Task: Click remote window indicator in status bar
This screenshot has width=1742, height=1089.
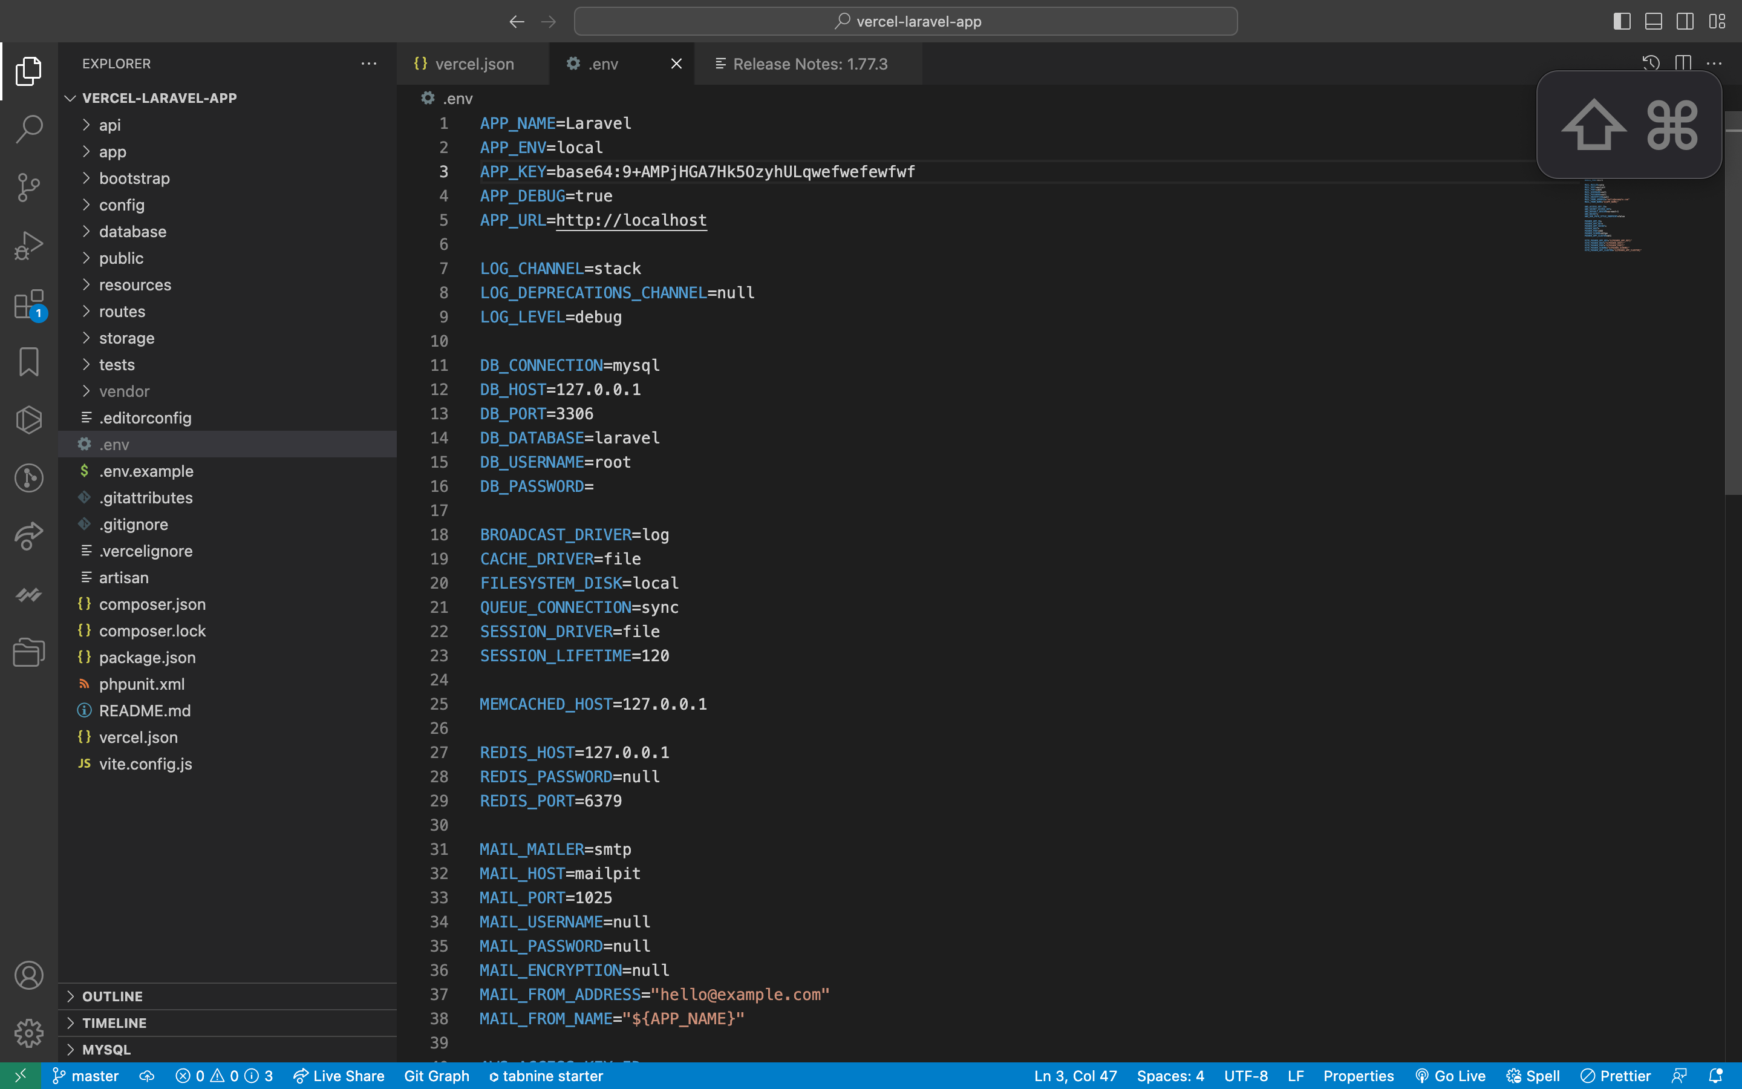Action: [x=20, y=1076]
